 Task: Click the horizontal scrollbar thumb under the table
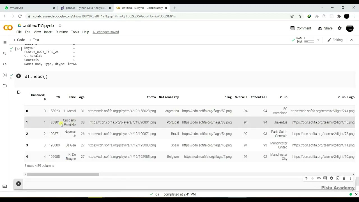(x=63, y=175)
